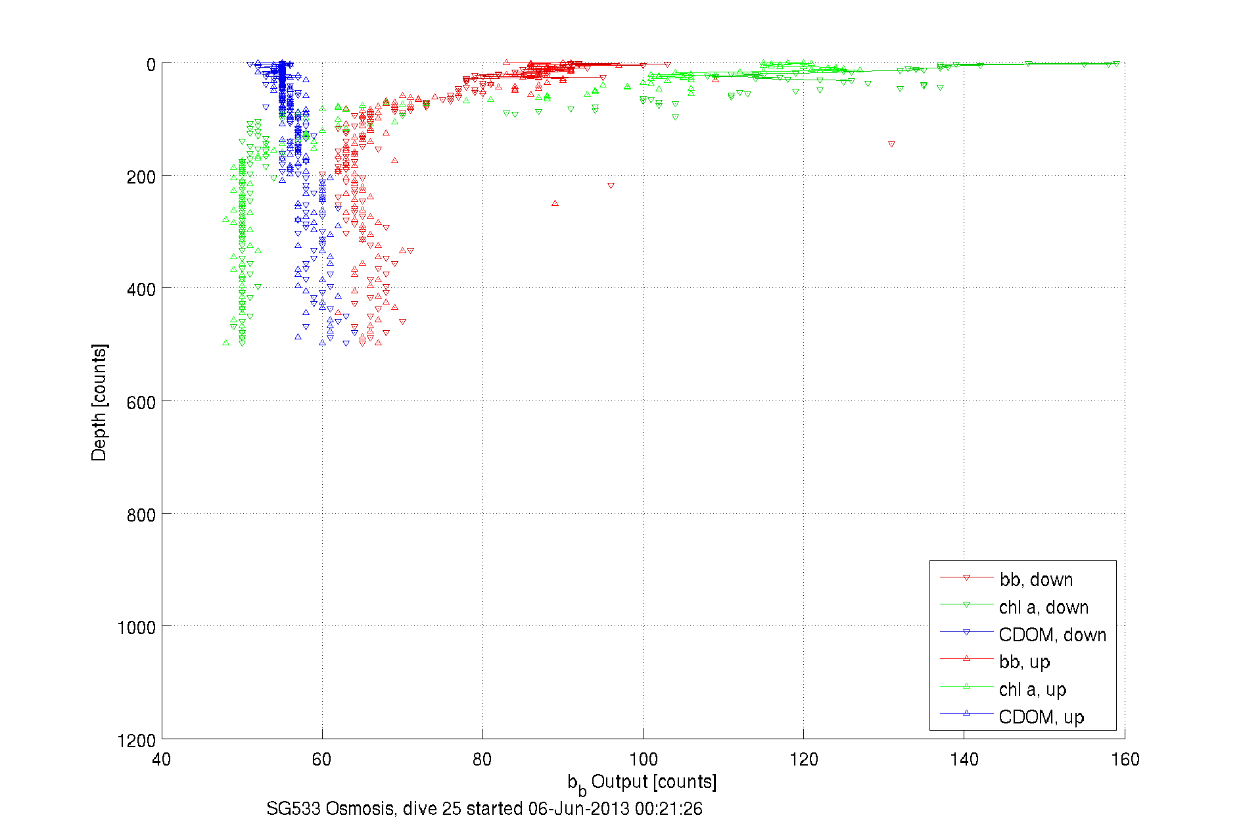This screenshot has height=830, width=1243.
Task: Click the isolated red outlier marker near x=131
Action: (891, 144)
